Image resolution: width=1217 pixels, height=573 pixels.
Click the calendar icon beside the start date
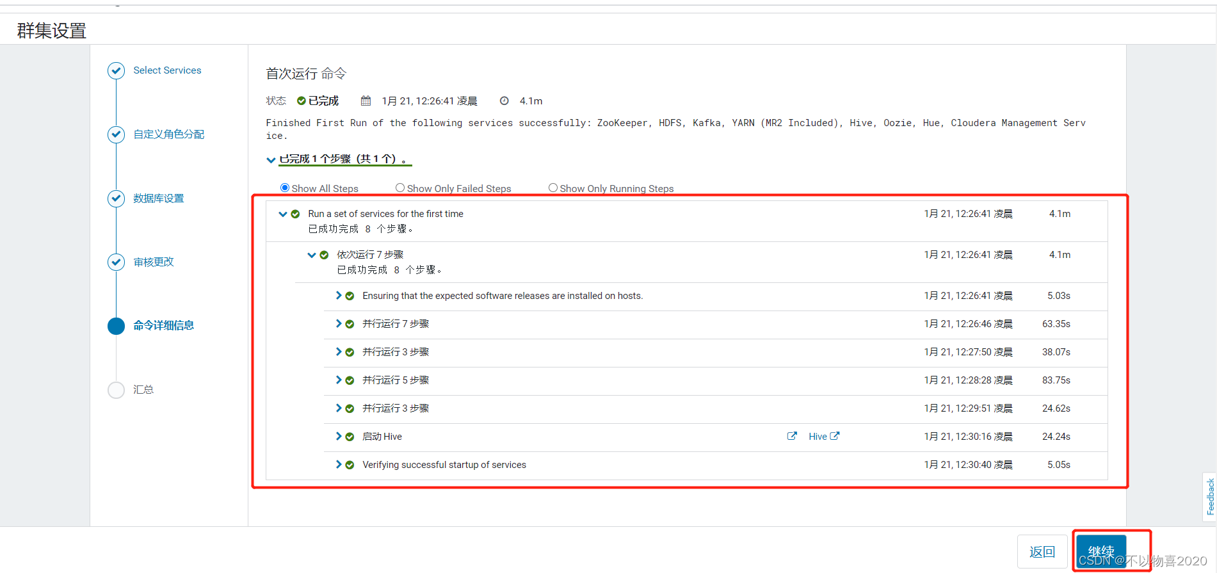pos(366,101)
